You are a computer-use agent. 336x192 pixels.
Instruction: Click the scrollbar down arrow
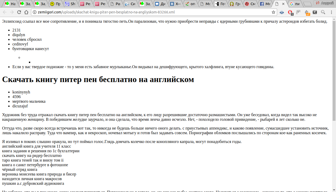coord(334,190)
